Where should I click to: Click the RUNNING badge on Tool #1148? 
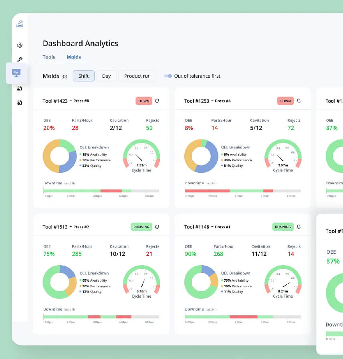pos(283,227)
